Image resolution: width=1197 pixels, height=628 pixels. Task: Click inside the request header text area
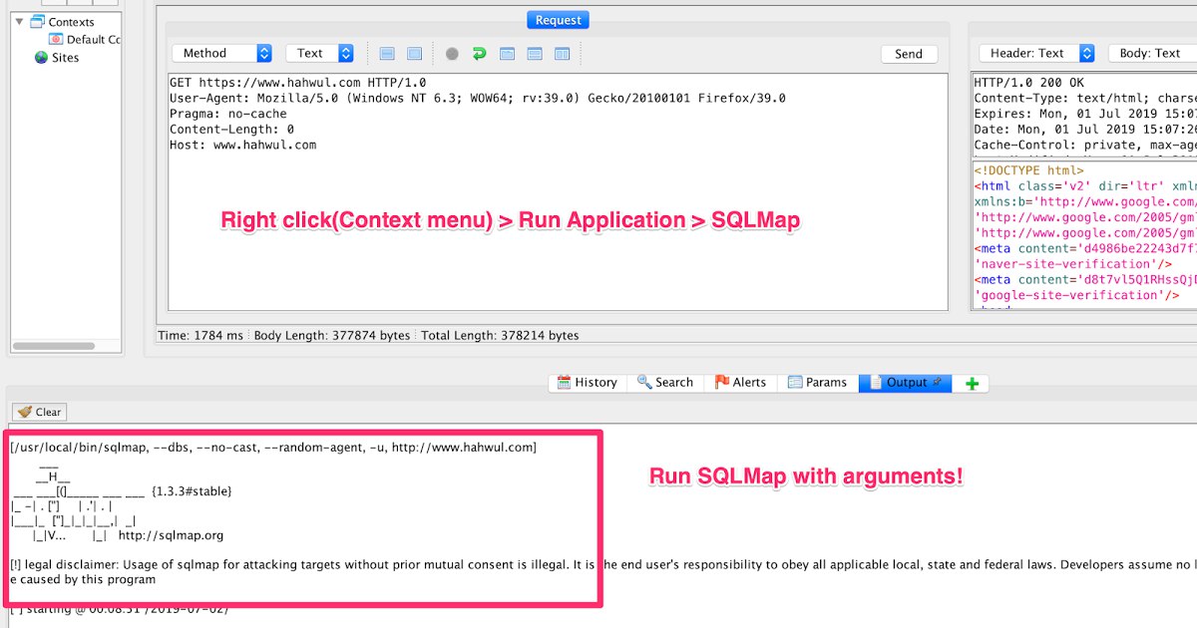(558, 191)
